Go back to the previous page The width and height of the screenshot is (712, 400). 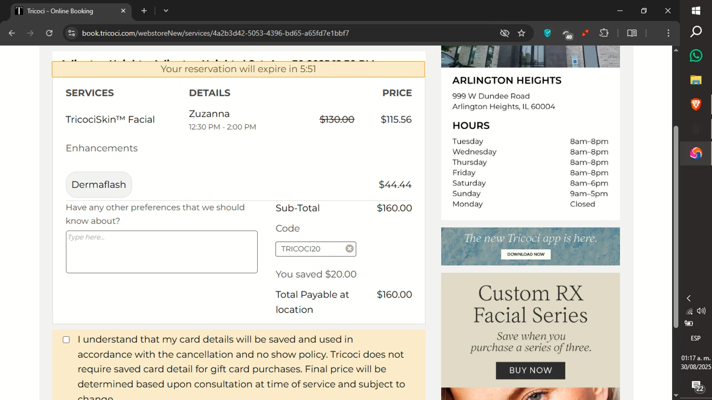12,33
